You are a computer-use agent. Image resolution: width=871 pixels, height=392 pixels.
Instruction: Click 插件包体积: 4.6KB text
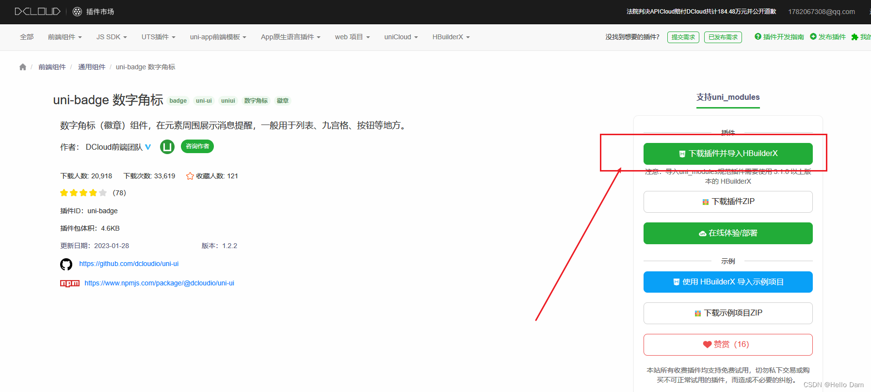click(90, 228)
